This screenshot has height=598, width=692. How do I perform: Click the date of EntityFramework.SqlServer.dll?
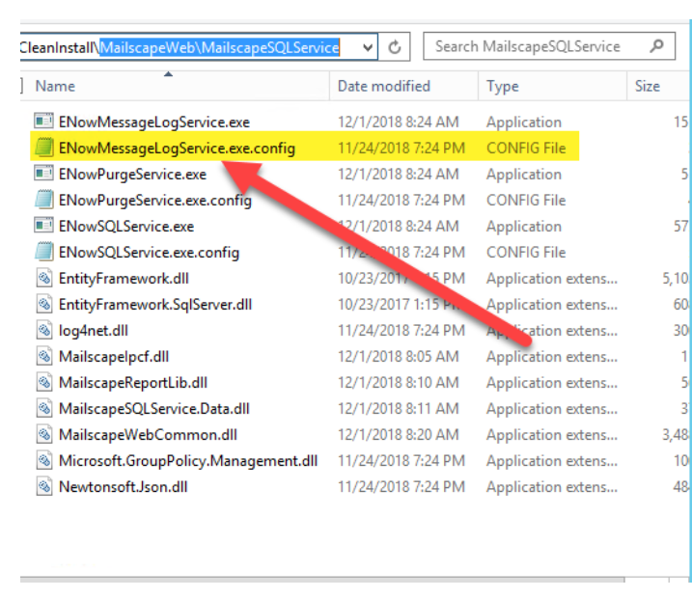398,304
